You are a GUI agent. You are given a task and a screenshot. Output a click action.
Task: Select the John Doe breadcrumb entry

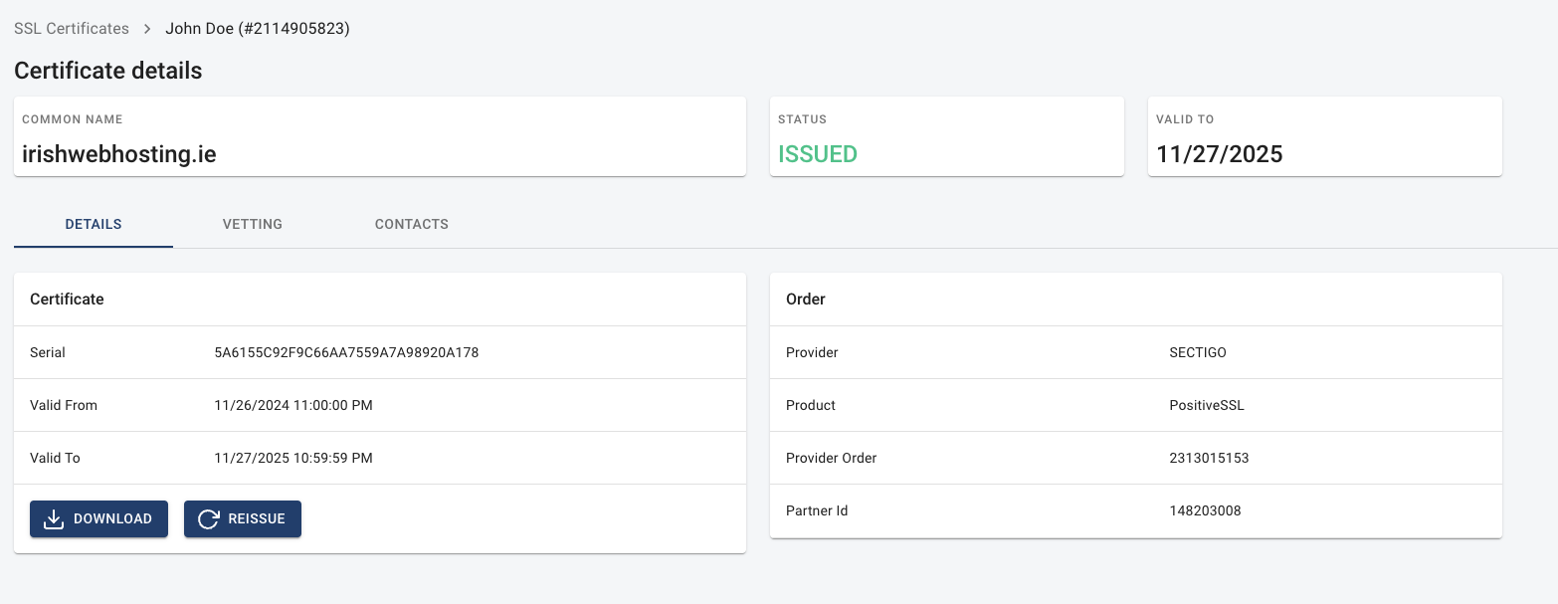click(x=258, y=29)
